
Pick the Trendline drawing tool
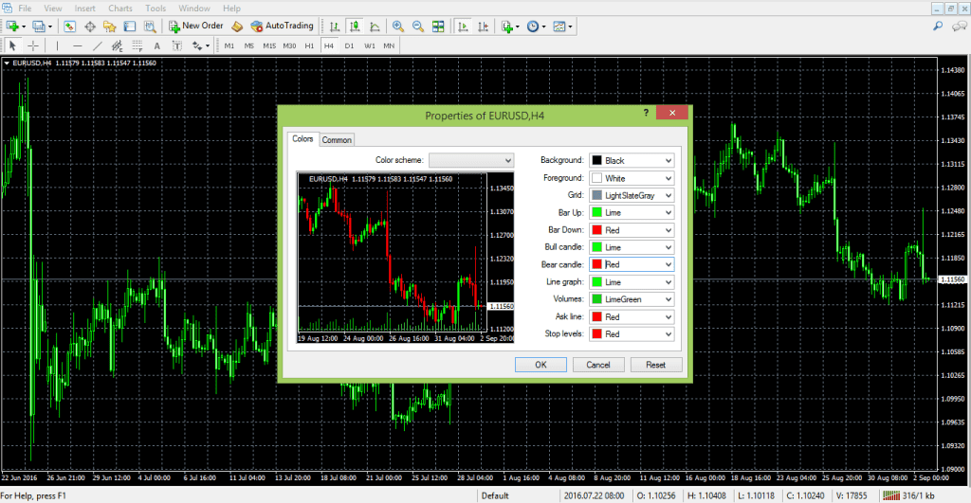click(98, 45)
